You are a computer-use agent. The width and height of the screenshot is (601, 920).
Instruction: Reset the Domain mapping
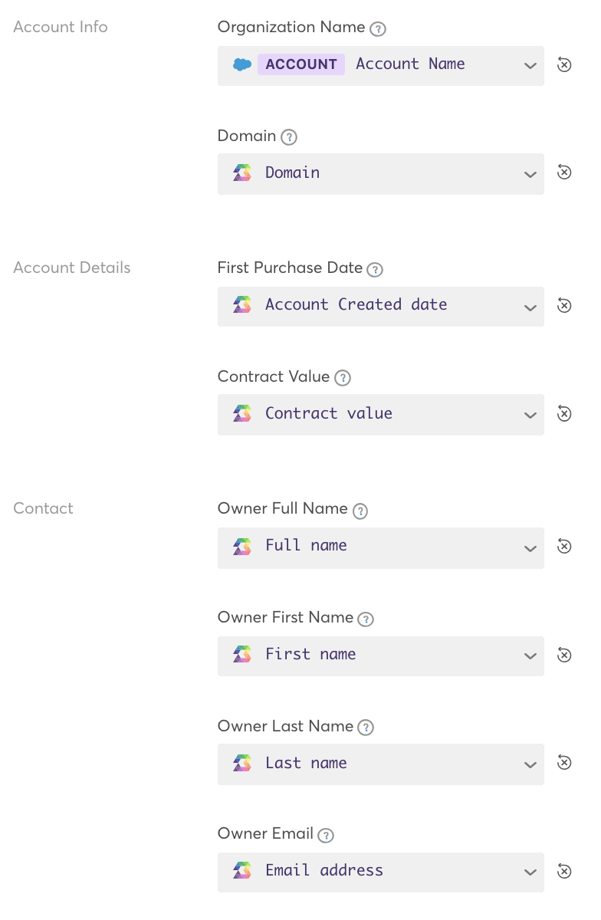click(564, 173)
